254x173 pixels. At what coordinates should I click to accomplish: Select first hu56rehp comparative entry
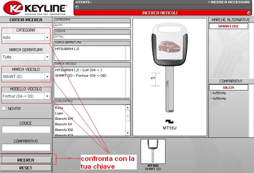[218, 93]
